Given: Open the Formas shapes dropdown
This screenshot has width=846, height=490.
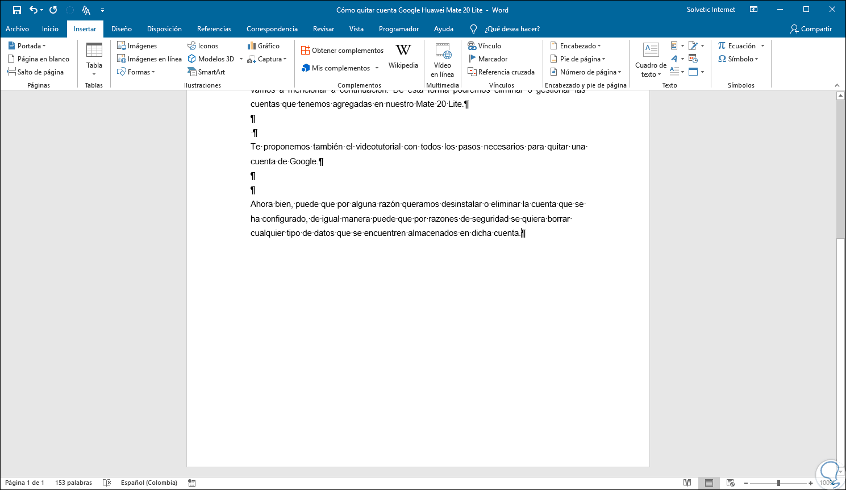Looking at the screenshot, I should point(136,72).
